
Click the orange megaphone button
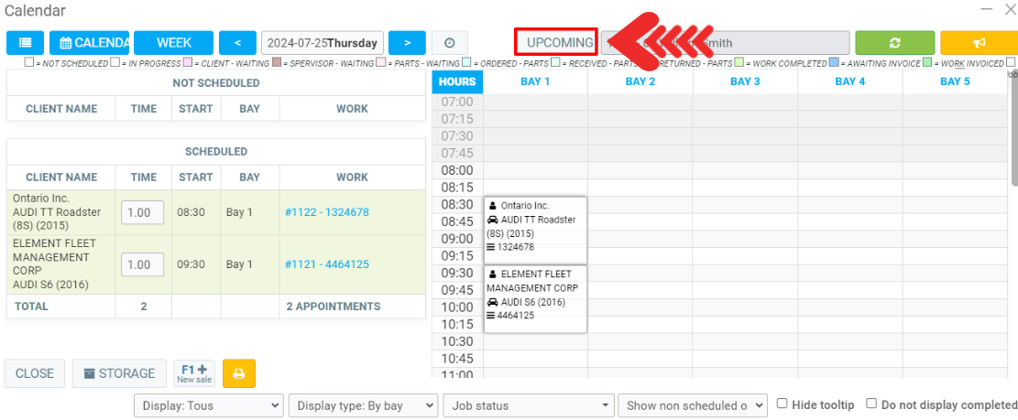point(979,43)
